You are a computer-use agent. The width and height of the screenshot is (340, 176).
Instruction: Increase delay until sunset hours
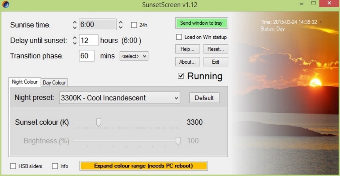pos(75,38)
